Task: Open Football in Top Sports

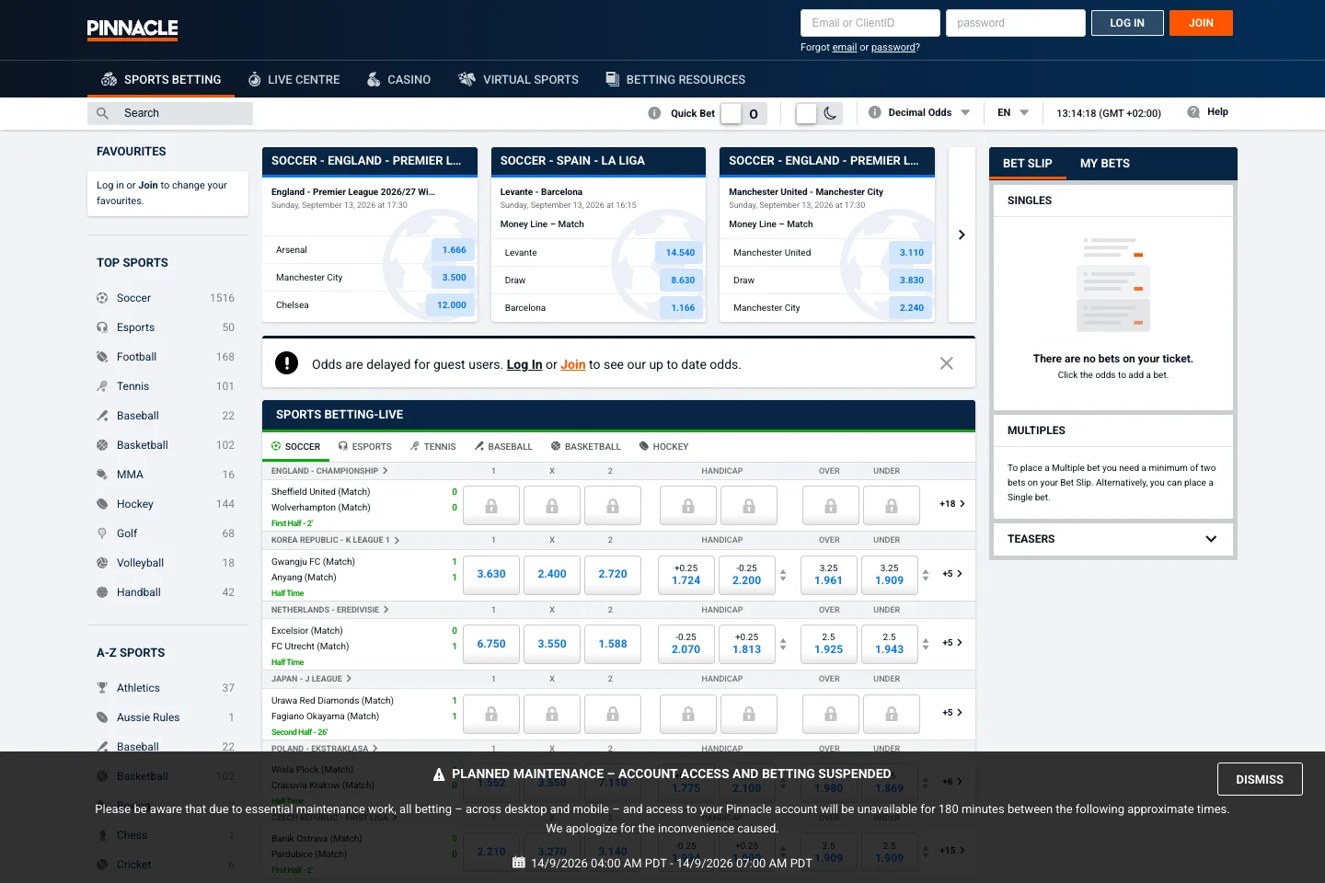Action: [x=166, y=357]
